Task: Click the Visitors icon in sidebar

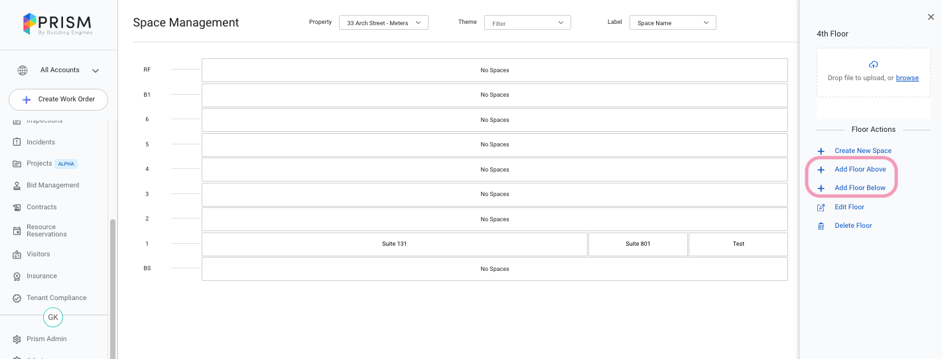Action: pos(17,254)
